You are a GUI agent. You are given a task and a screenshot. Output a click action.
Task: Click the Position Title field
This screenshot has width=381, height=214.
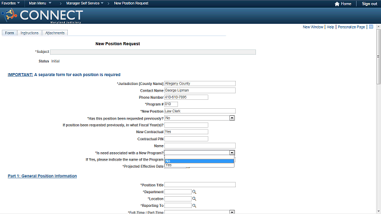[x=200, y=185]
